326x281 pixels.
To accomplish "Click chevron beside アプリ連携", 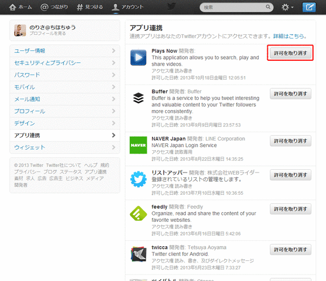I will tap(114, 135).
